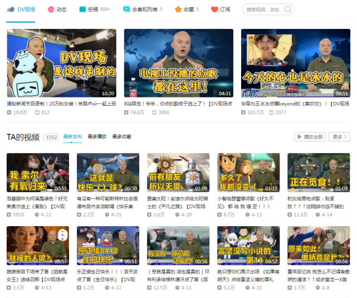
Task: Click danmaku count icon beside 1077
Action: pyautogui.click(x=271, y=112)
